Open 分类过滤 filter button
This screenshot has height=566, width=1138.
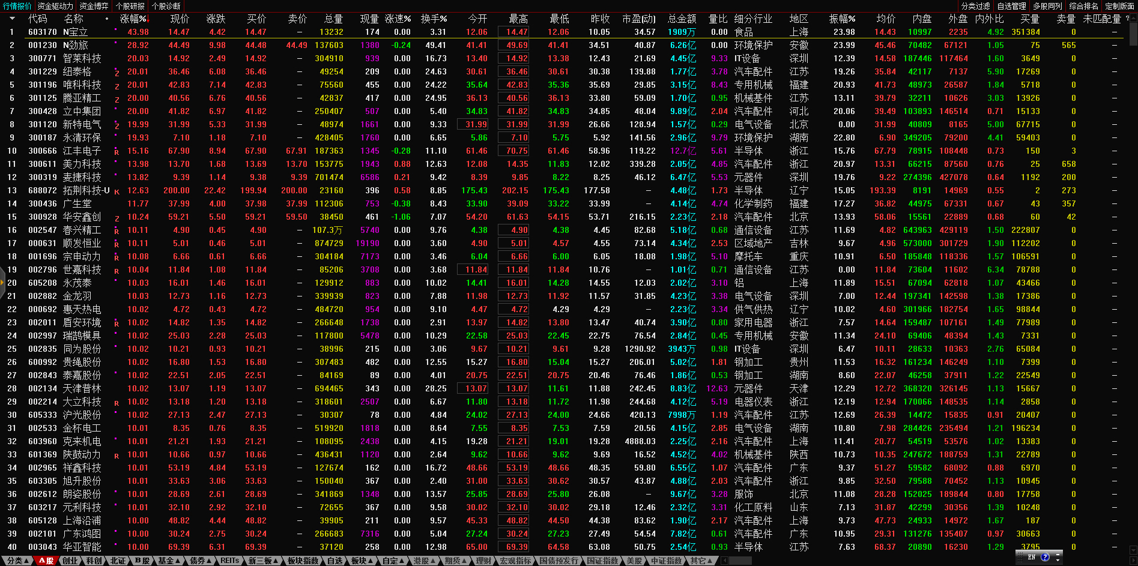[975, 6]
